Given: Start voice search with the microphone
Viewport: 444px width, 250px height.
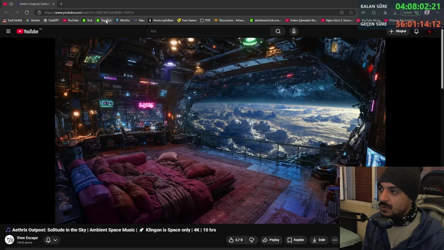Looking at the screenshot, I should click(x=294, y=31).
